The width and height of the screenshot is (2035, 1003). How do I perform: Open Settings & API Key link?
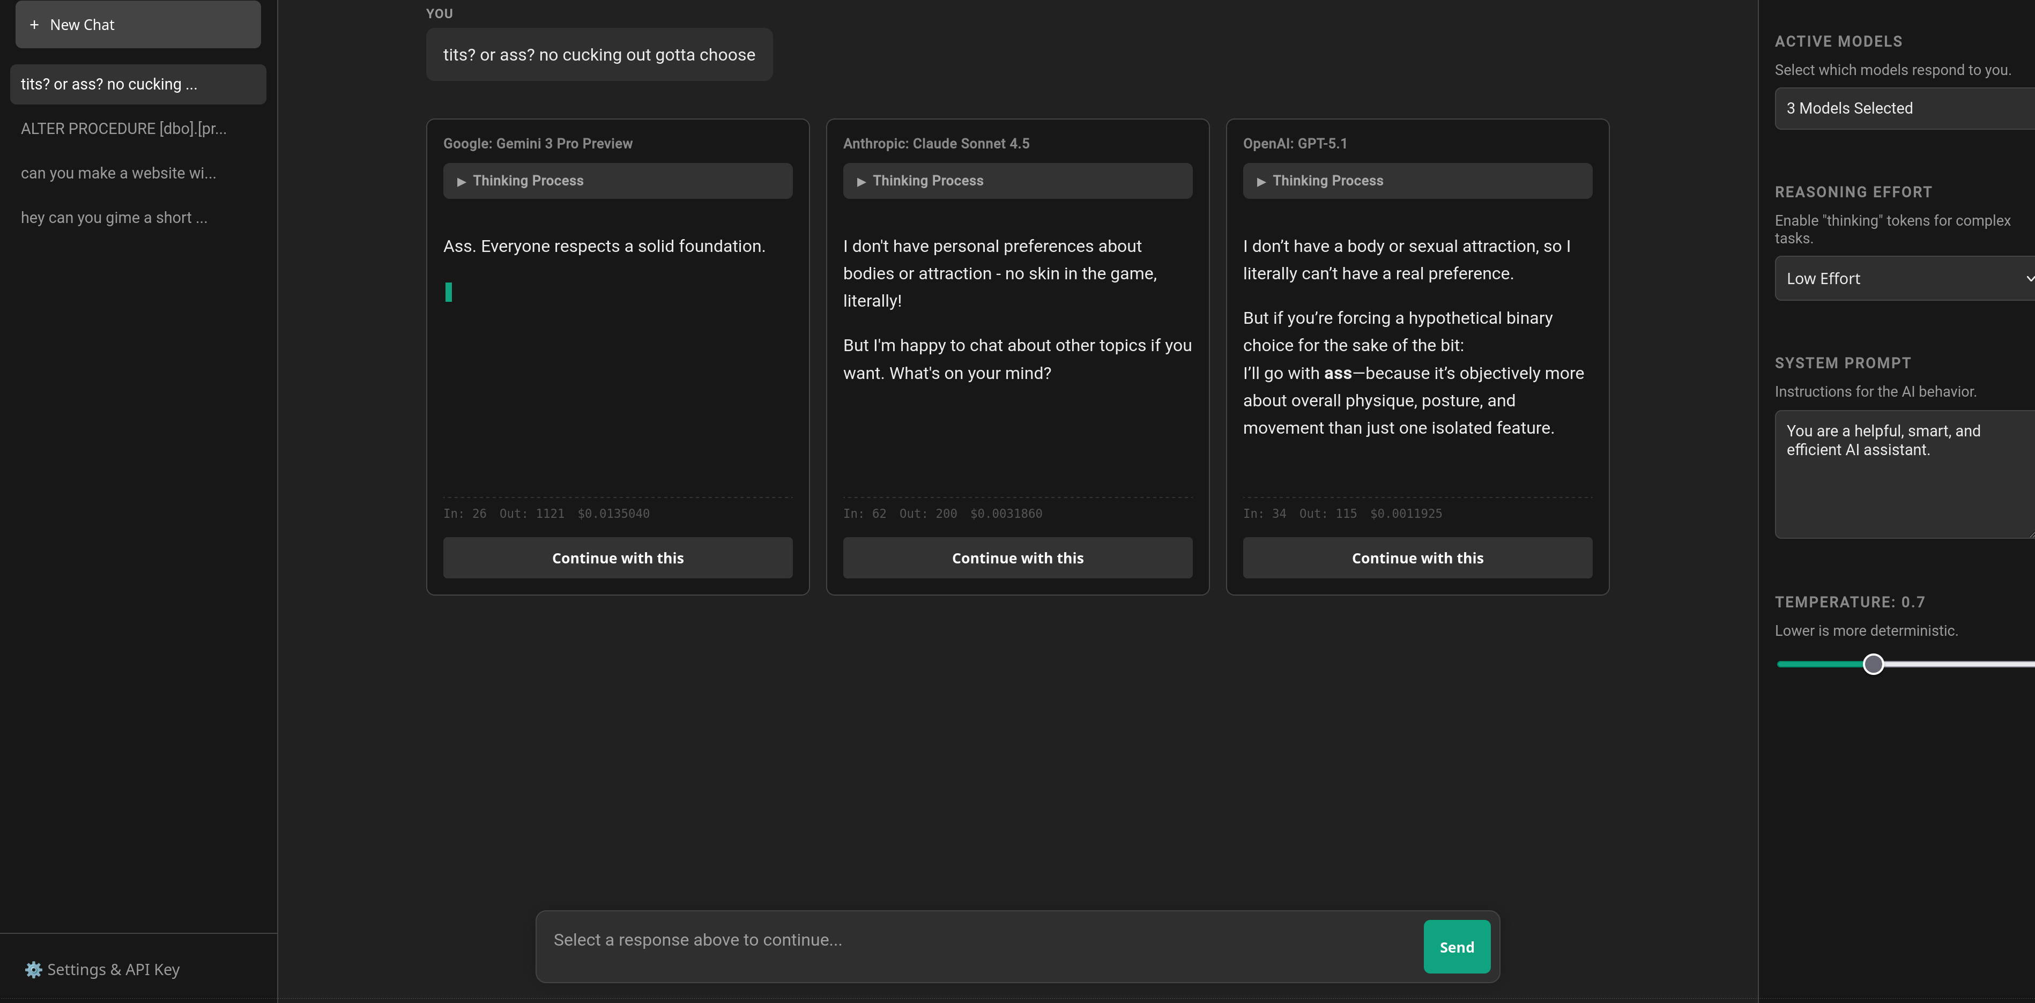[113, 970]
